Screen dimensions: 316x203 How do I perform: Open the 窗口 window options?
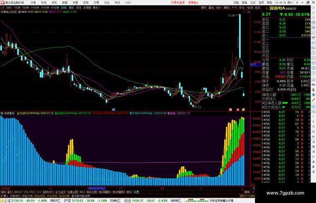(x=10, y=192)
